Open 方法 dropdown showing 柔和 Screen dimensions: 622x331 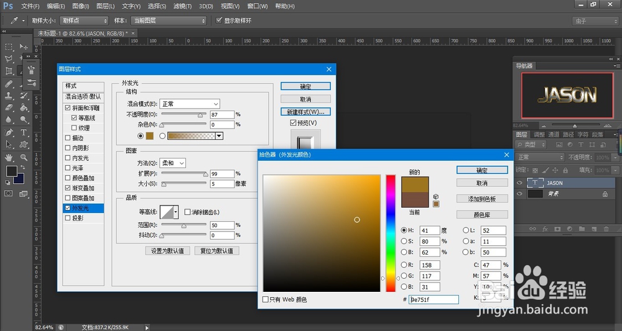point(172,163)
